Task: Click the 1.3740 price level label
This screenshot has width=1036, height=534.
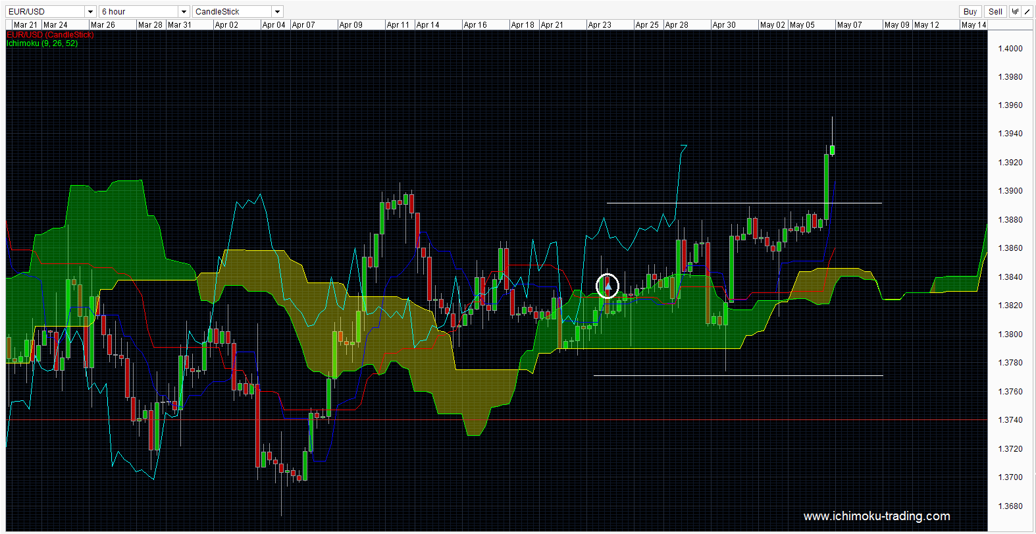Action: point(1010,419)
